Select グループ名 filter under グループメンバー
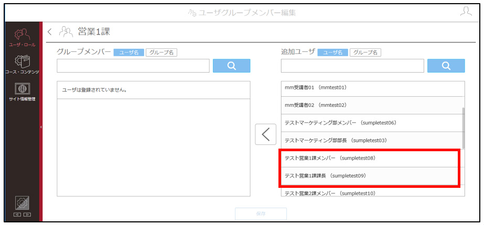The height and width of the screenshot is (225, 484). [162, 52]
